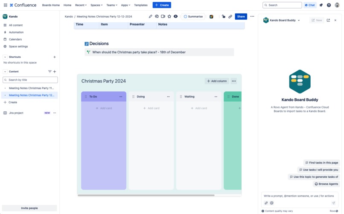Add card in Waiting column
Viewport: 344px width, 214px height.
[x=199, y=108]
